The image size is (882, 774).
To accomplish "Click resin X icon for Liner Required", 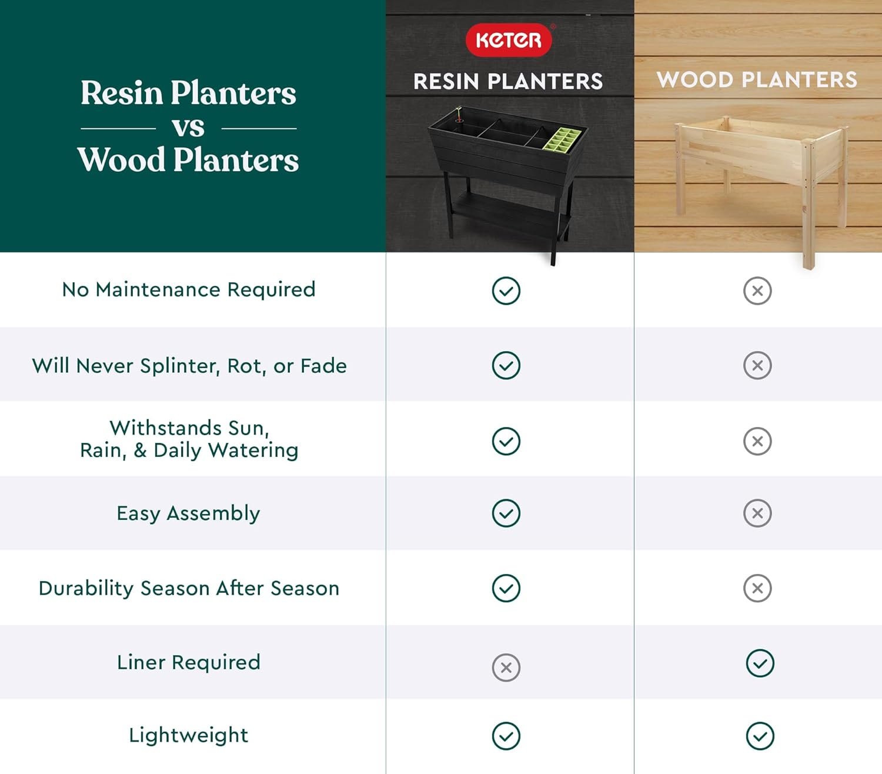I will [x=506, y=668].
